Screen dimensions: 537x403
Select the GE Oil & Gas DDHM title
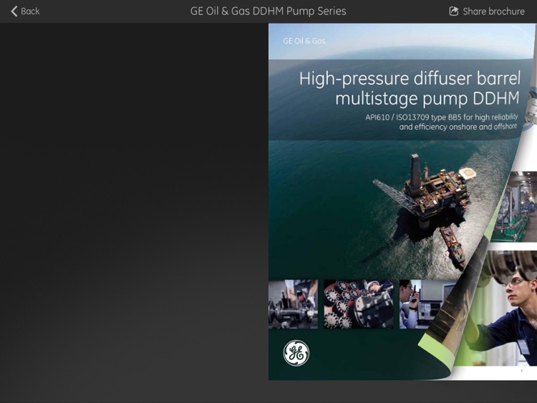pos(268,11)
